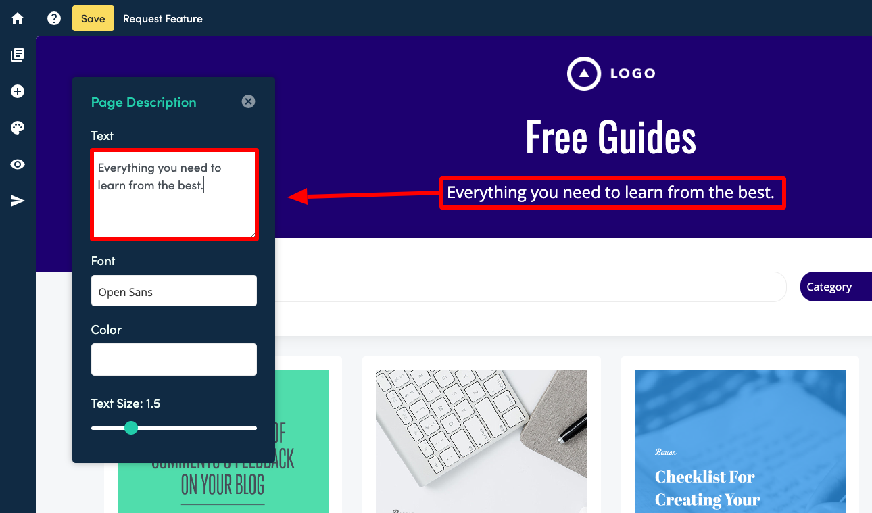Image resolution: width=872 pixels, height=513 pixels.
Task: Click the eye preview icon
Action: tap(18, 164)
